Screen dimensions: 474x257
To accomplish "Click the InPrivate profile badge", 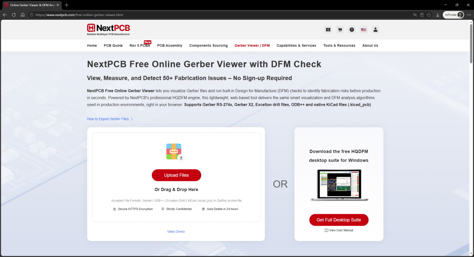I will point(453,15).
